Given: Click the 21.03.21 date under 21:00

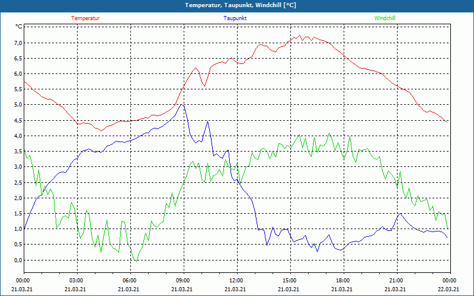Looking at the screenshot, I should 395,289.
